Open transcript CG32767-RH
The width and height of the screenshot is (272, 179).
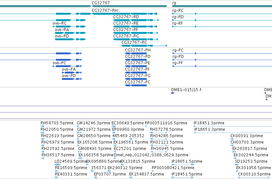tap(105, 11)
